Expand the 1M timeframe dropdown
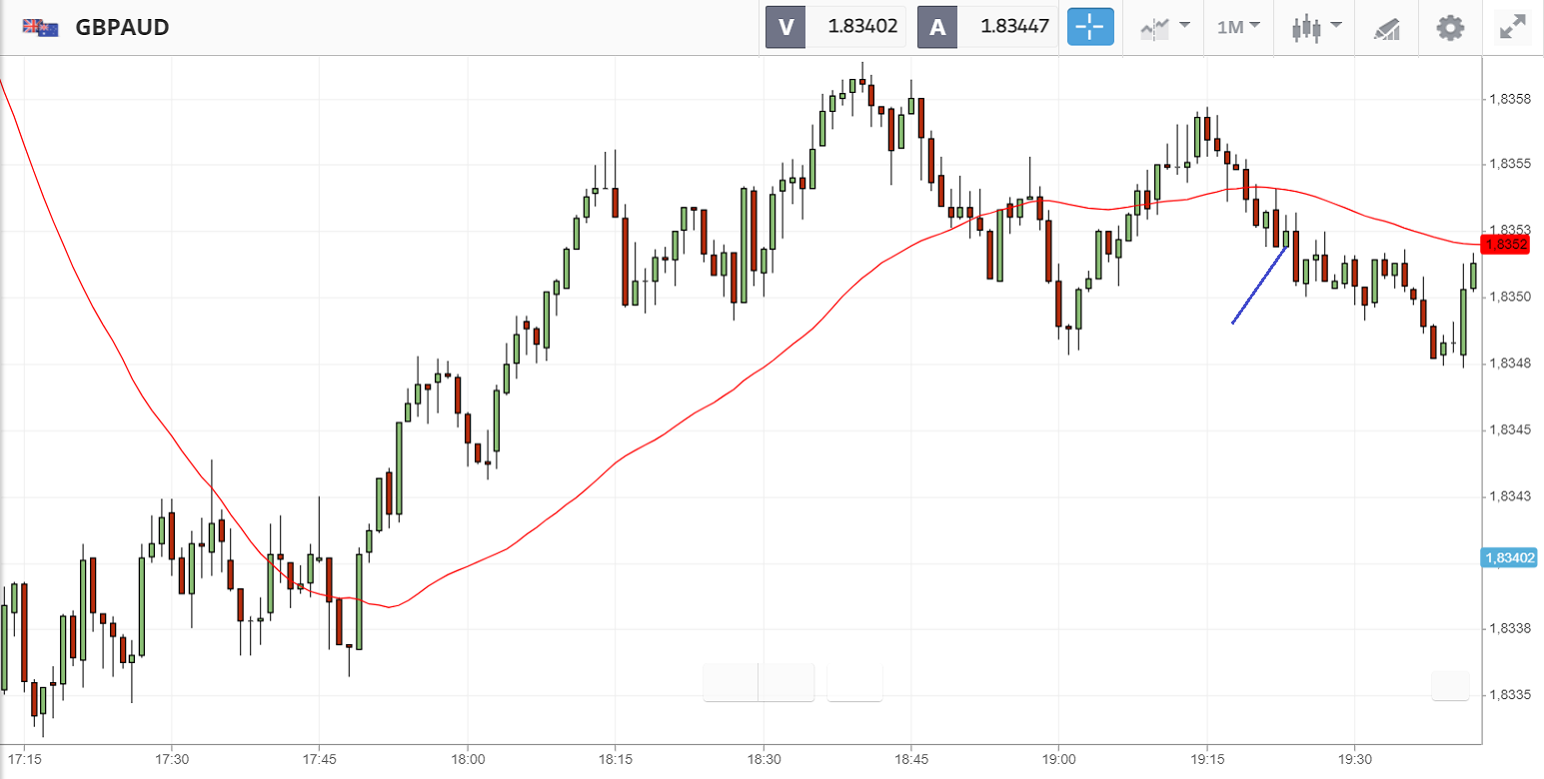Viewport: 1544px width, 779px height. coord(1238,27)
